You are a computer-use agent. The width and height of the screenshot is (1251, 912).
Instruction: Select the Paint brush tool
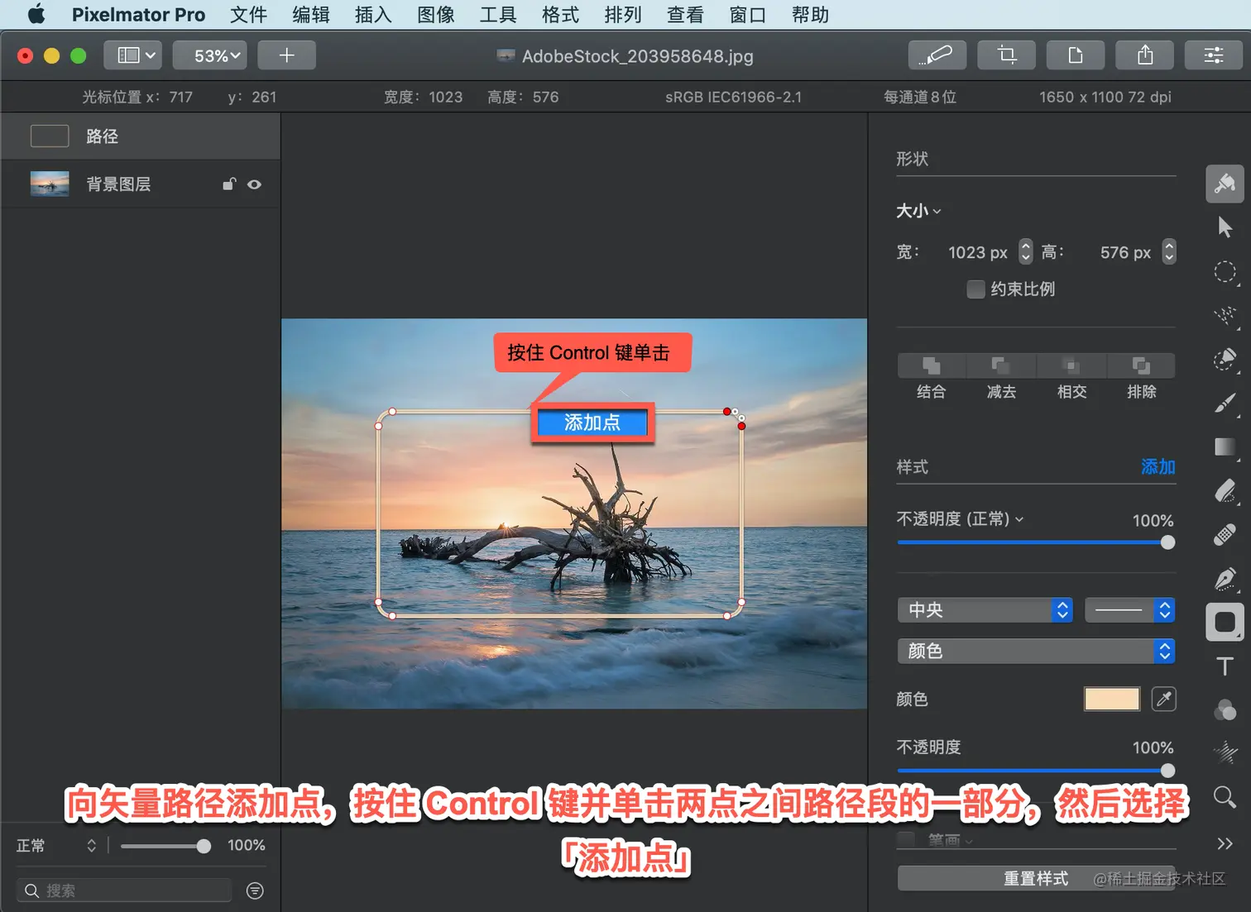1225,403
